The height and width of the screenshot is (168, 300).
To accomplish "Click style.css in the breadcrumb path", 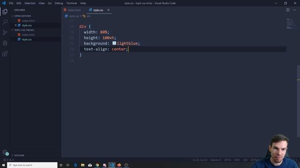I will point(74,16).
